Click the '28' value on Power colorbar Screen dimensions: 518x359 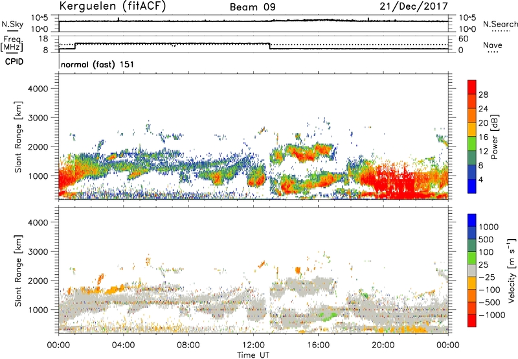(x=483, y=95)
